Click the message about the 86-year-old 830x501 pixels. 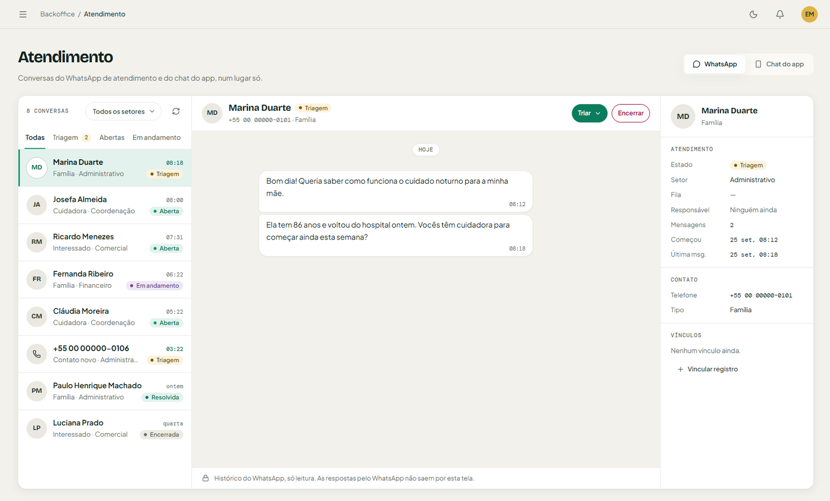[x=396, y=235]
